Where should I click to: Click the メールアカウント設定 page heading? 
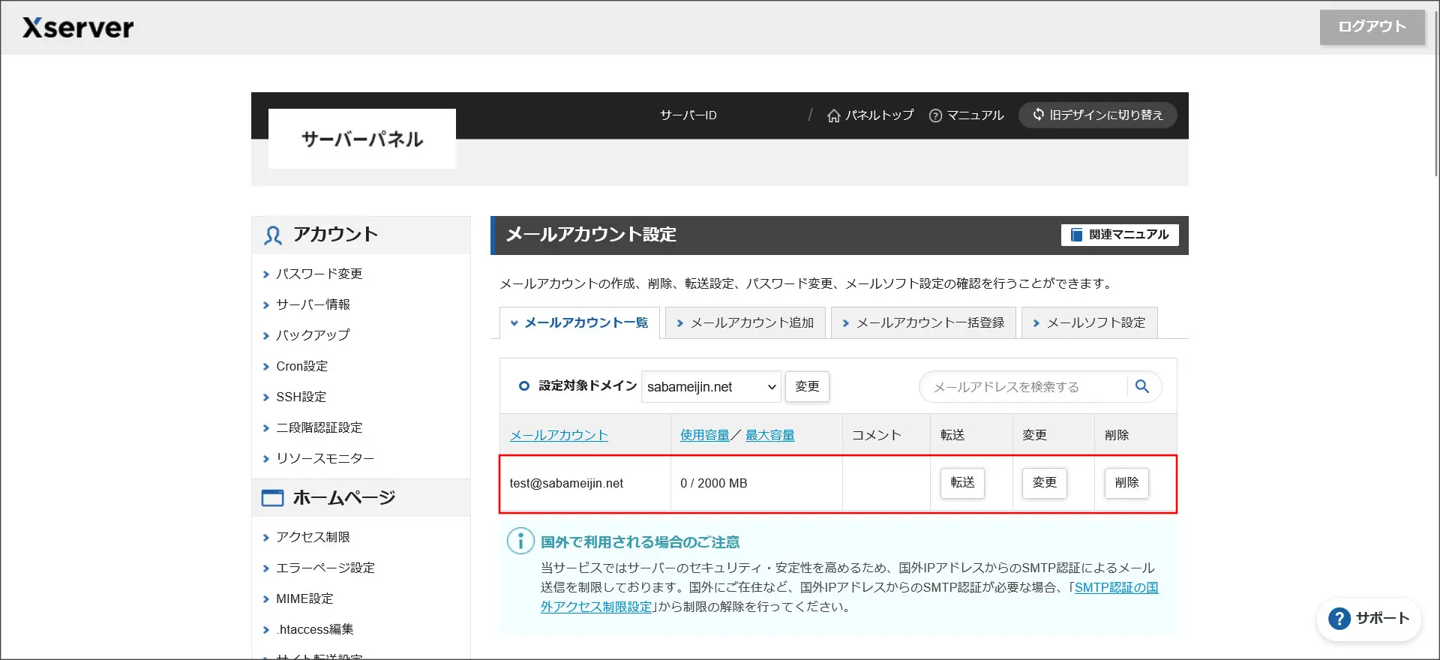(x=591, y=235)
